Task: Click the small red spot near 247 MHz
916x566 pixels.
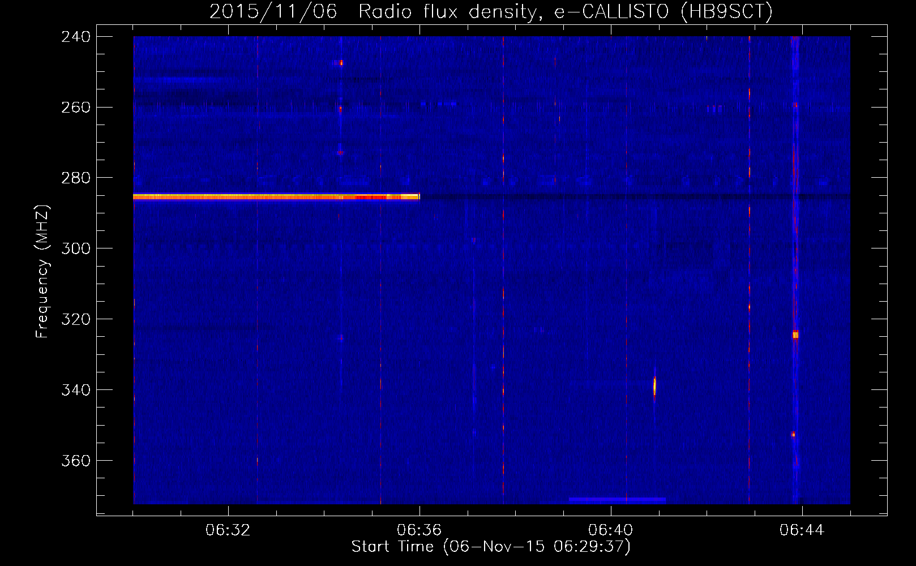Action: 340,63
